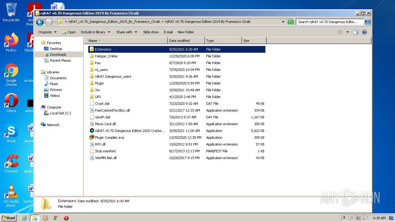Expand the address bar history dropdown
The width and height of the screenshot is (395, 222).
click(x=283, y=22)
